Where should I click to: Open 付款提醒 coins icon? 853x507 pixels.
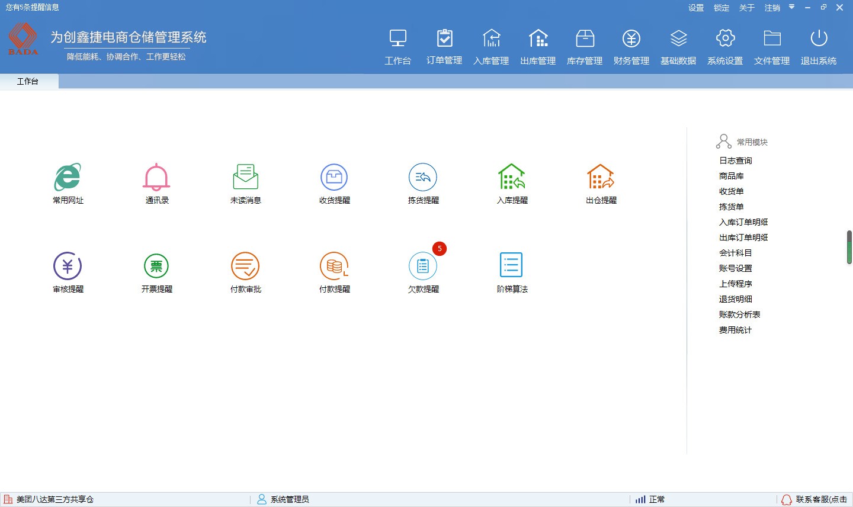[334, 265]
